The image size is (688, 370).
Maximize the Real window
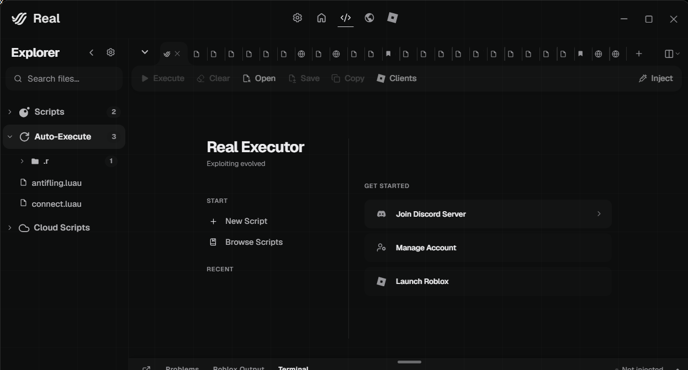coord(649,19)
